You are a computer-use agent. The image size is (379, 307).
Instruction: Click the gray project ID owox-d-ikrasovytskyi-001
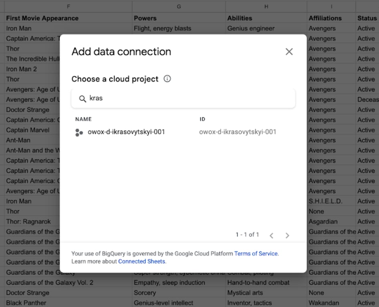[238, 132]
